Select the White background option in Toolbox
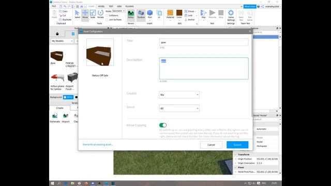 point(68,97)
